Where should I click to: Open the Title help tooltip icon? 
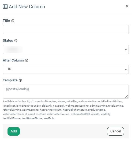pyautogui.click(x=13, y=21)
